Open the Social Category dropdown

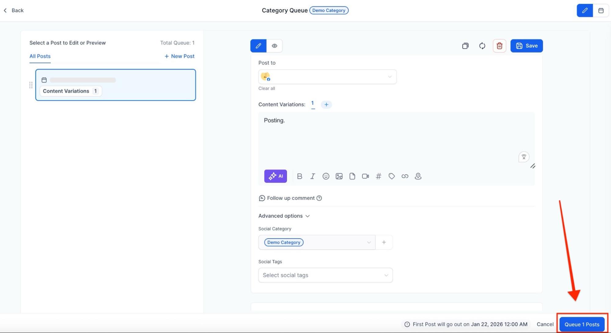pyautogui.click(x=317, y=242)
